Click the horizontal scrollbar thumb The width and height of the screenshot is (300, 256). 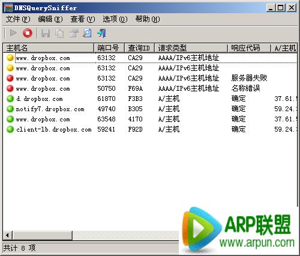(x=43, y=235)
